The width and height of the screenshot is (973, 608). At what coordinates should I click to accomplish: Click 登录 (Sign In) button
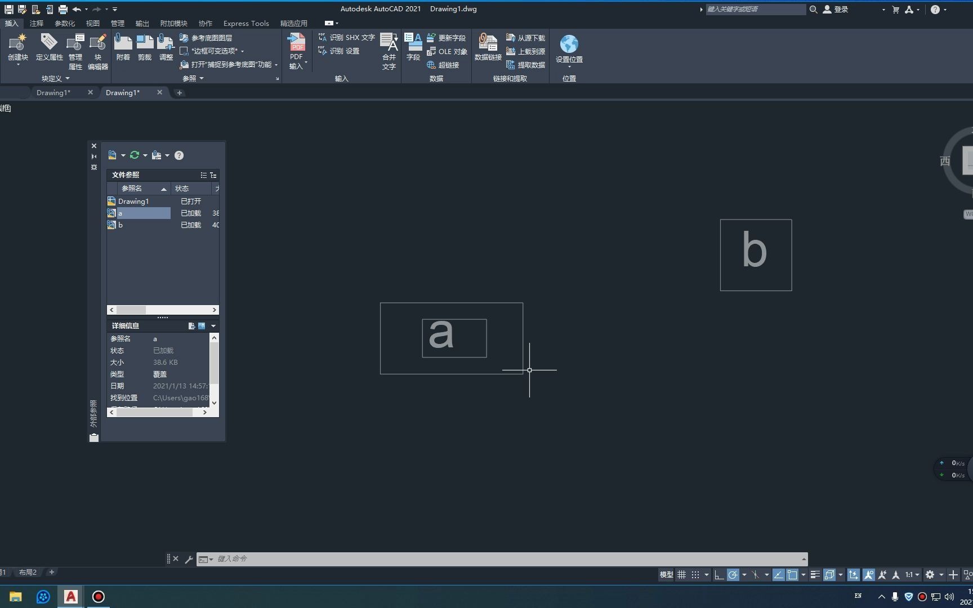(x=836, y=9)
